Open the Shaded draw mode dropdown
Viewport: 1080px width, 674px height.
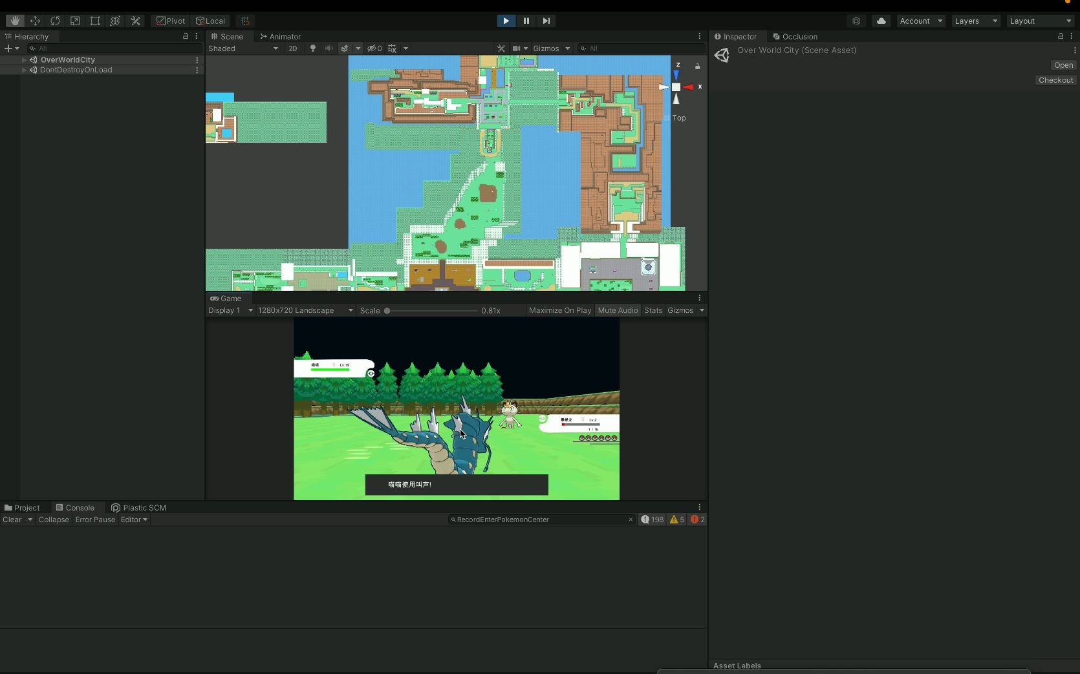pos(243,48)
